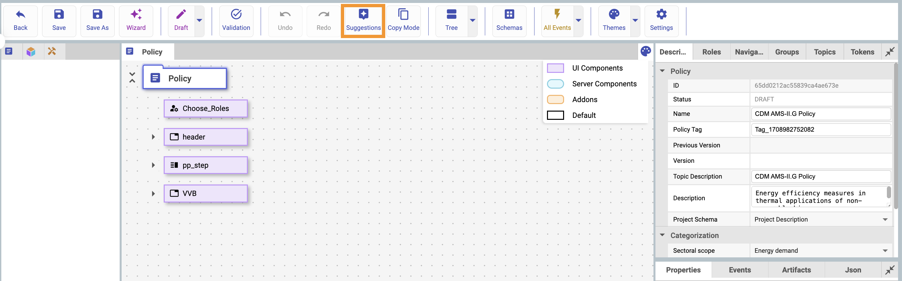Open policy Settings gear

tap(661, 21)
